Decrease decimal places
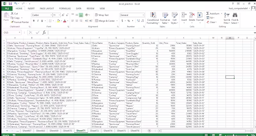 (142, 21)
